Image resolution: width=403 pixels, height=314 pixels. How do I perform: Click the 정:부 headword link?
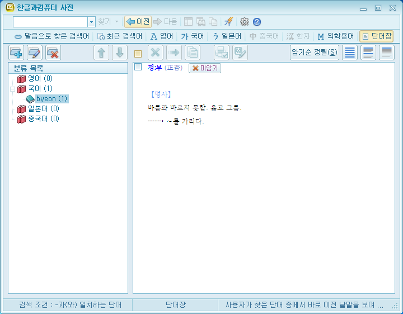154,68
